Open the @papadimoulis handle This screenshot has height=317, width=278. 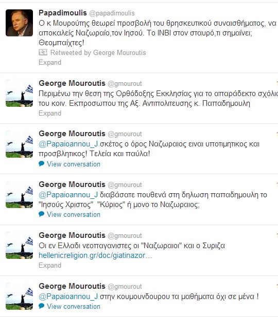click(x=112, y=13)
